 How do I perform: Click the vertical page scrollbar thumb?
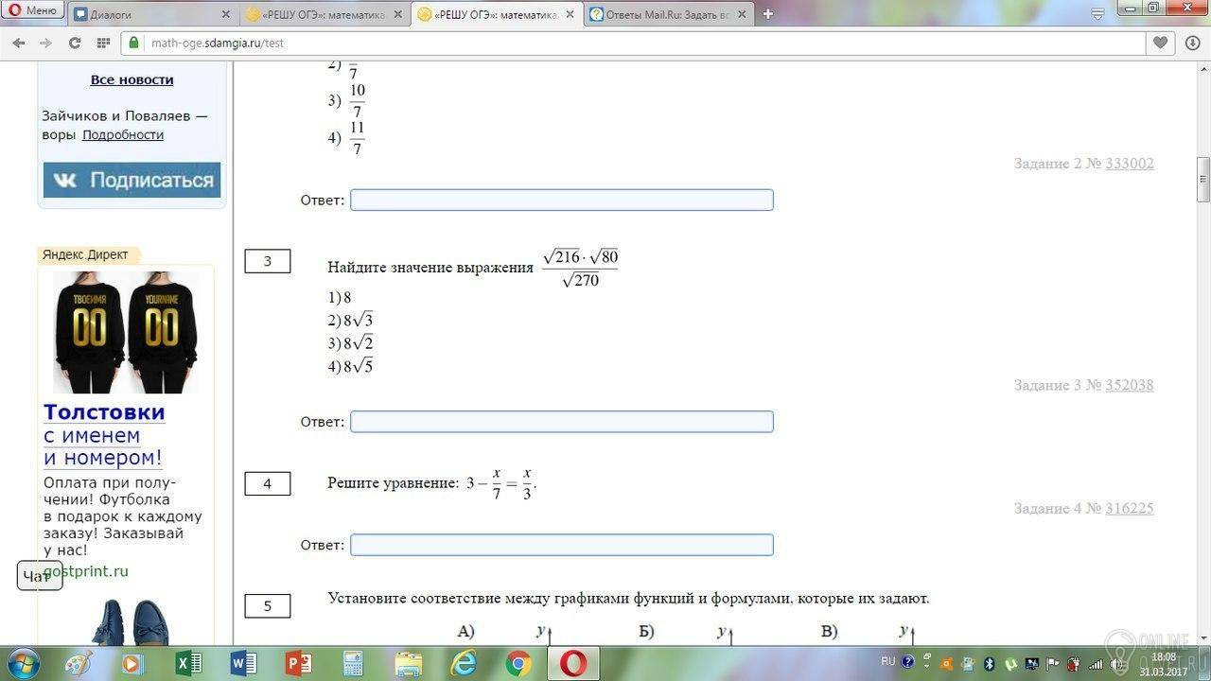pyautogui.click(x=1203, y=180)
